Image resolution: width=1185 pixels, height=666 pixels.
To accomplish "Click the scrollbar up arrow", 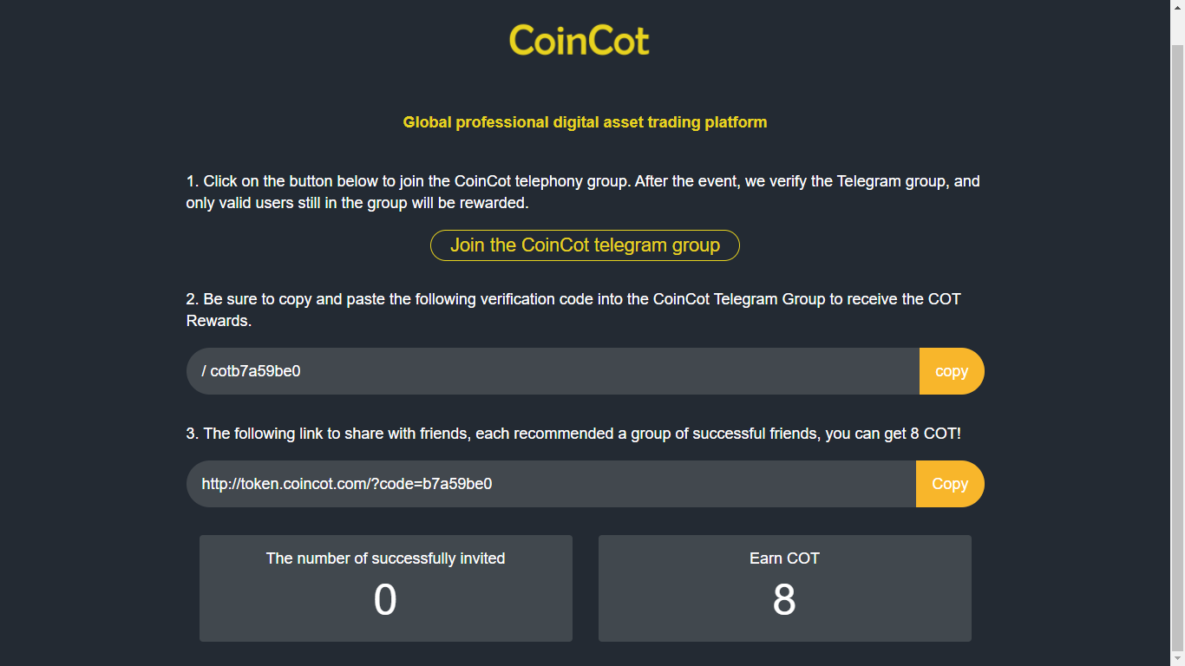I will 1177,7.
